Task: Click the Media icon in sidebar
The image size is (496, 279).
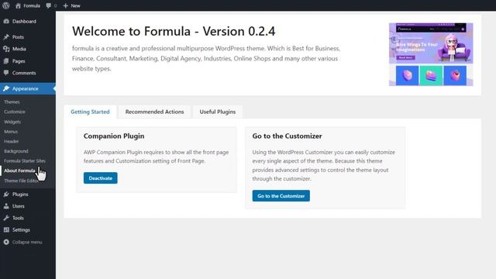Action: (x=6, y=49)
